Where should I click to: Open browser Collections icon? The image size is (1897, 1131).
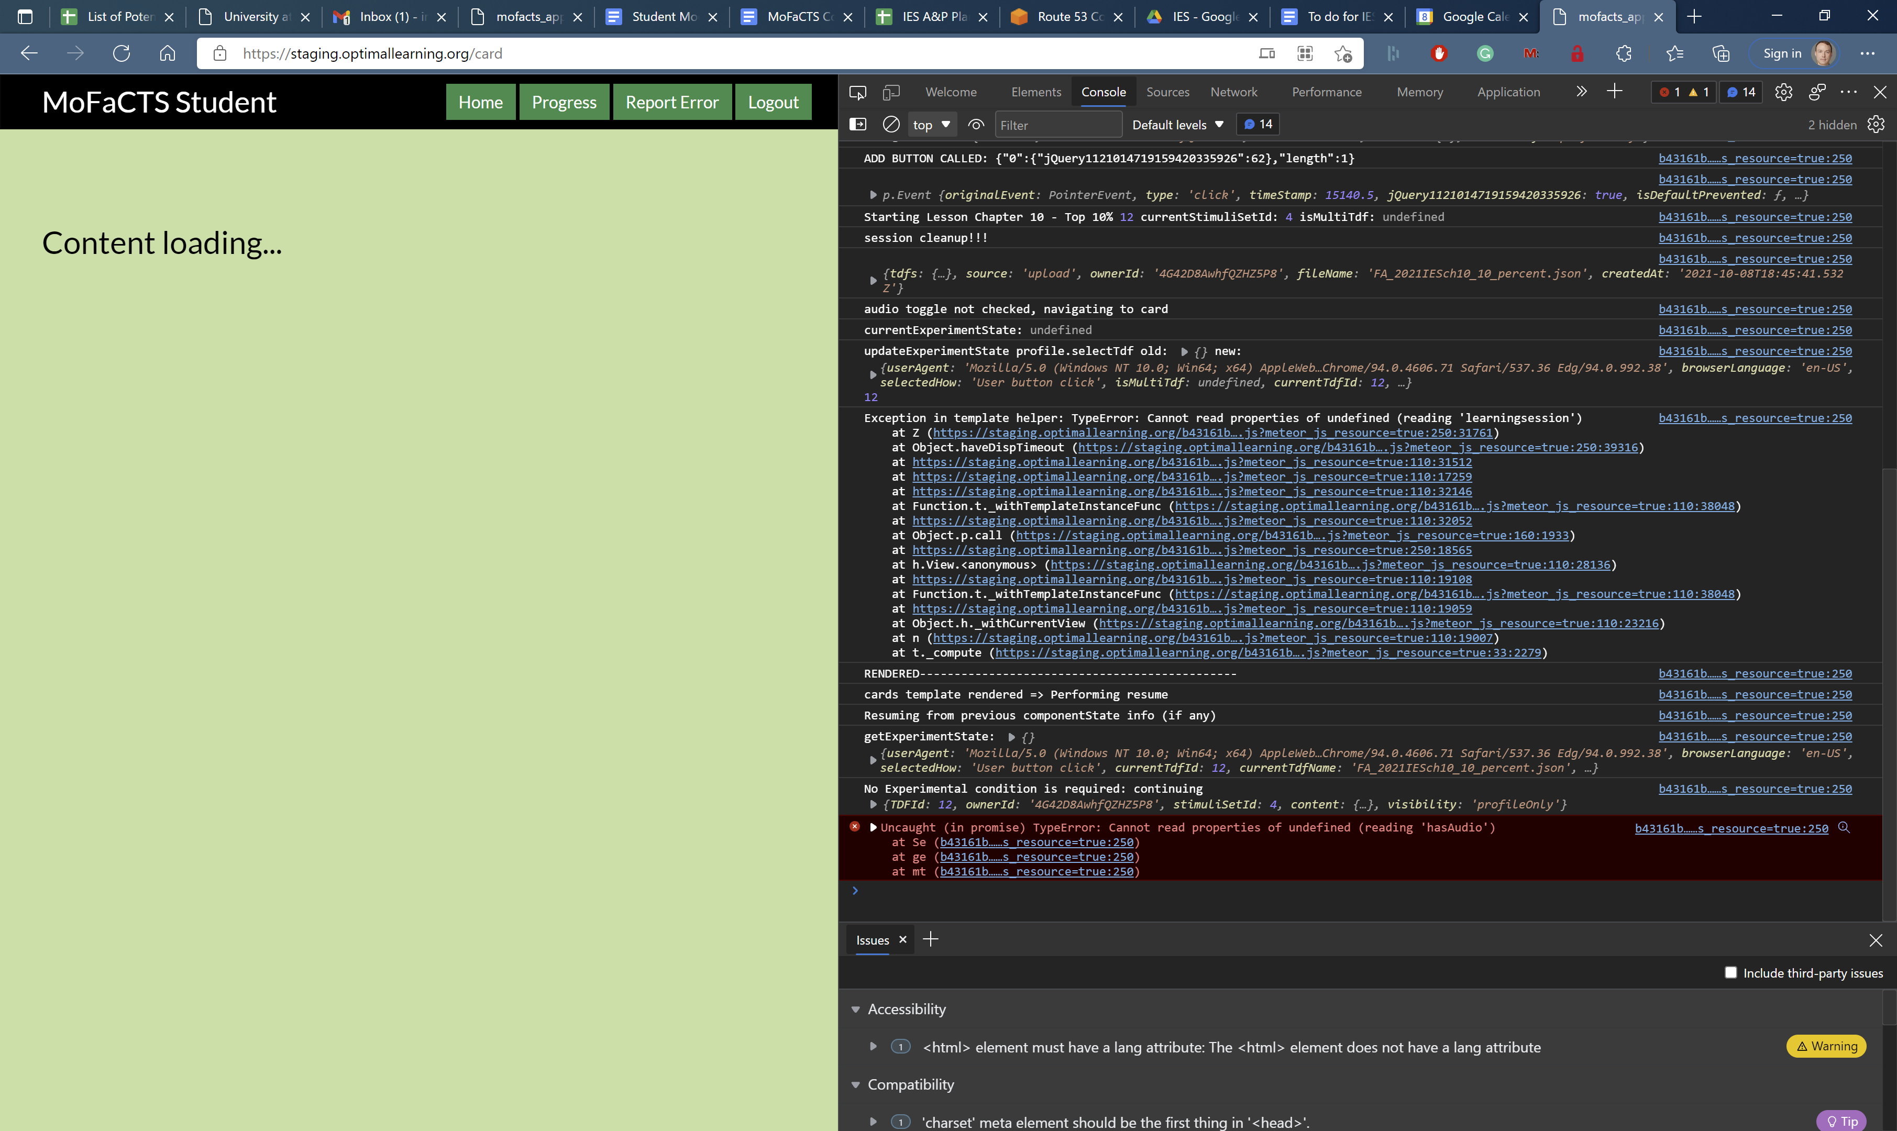1721,53
